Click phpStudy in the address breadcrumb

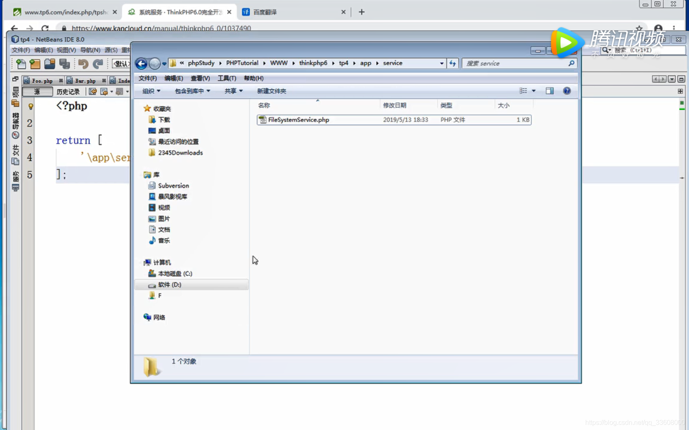click(201, 63)
